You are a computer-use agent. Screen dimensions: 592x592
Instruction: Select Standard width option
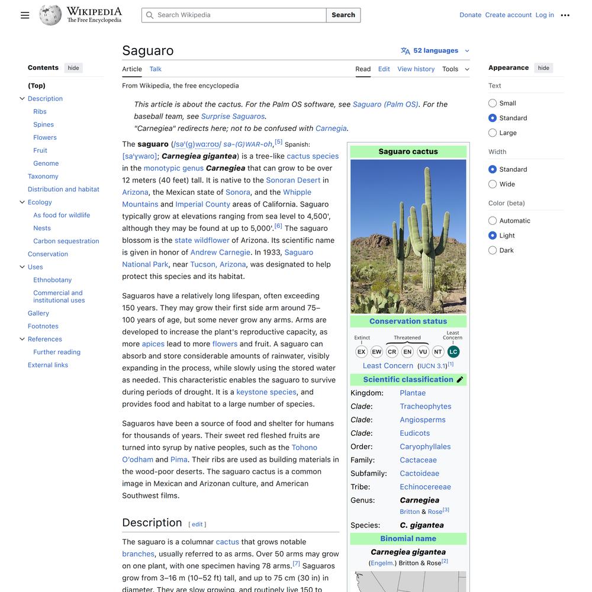point(493,169)
